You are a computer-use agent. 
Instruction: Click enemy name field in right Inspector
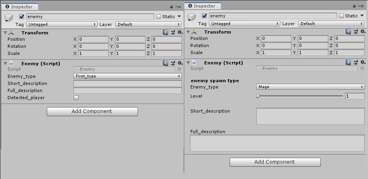[x=273, y=16]
